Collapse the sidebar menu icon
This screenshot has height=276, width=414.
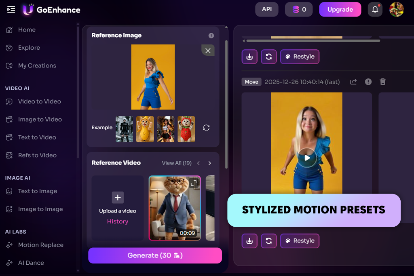pos(11,10)
